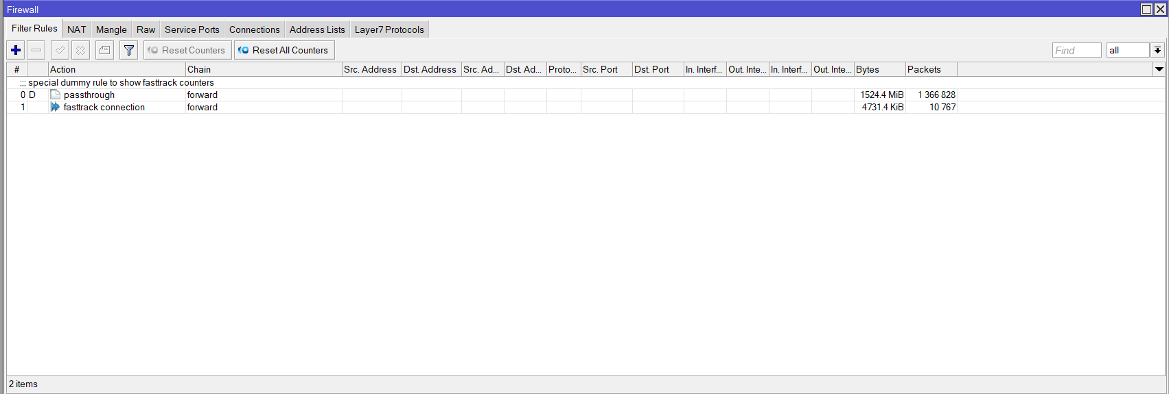Switch to the NAT tab
Viewport: 1169px width, 394px height.
pos(77,29)
